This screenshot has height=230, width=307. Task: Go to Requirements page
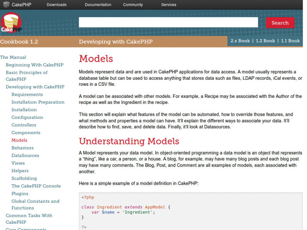27,94
